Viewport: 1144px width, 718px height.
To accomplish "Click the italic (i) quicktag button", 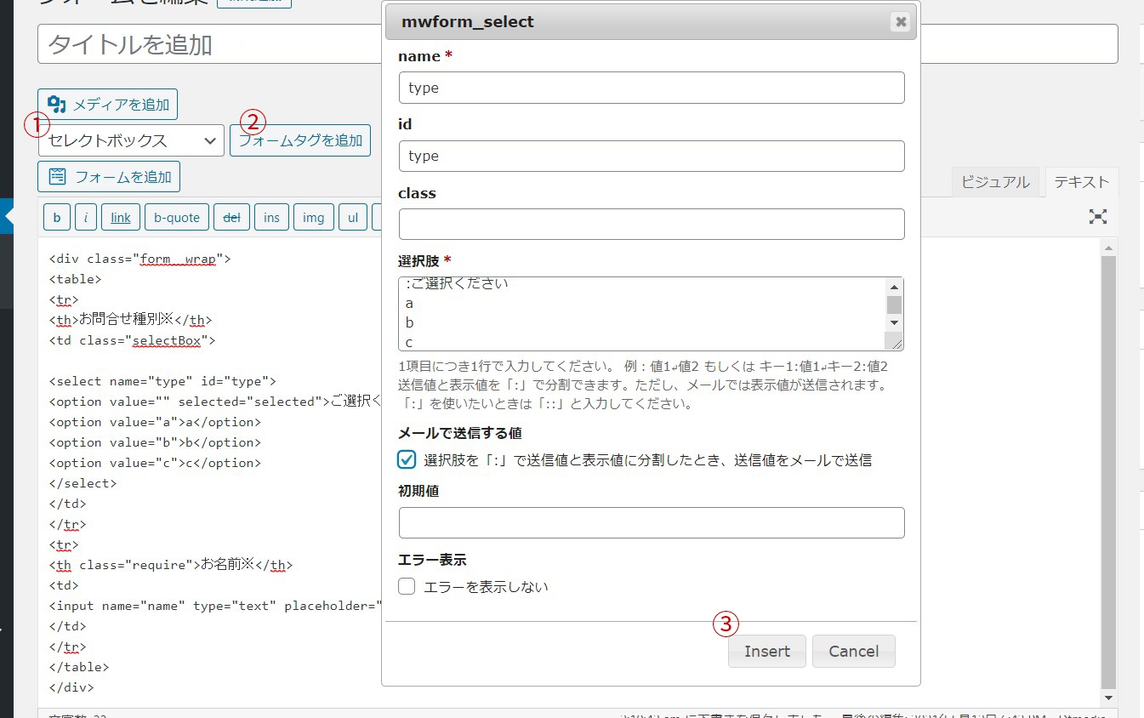I will click(x=85, y=218).
